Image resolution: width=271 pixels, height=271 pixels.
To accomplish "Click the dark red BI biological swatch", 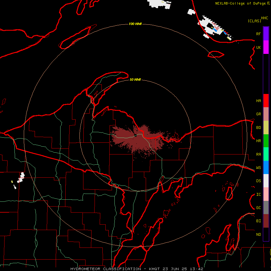I will pos(266,221).
